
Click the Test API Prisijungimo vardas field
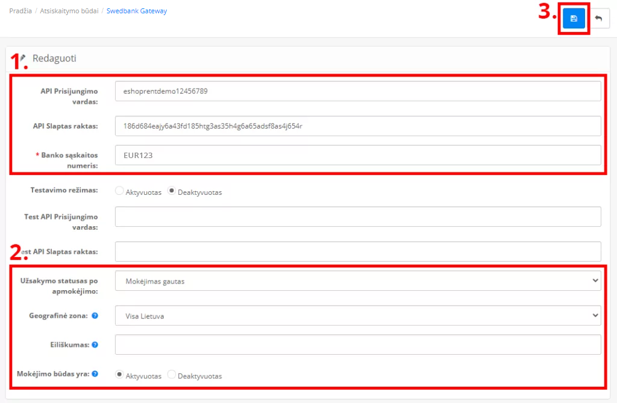pos(358,217)
